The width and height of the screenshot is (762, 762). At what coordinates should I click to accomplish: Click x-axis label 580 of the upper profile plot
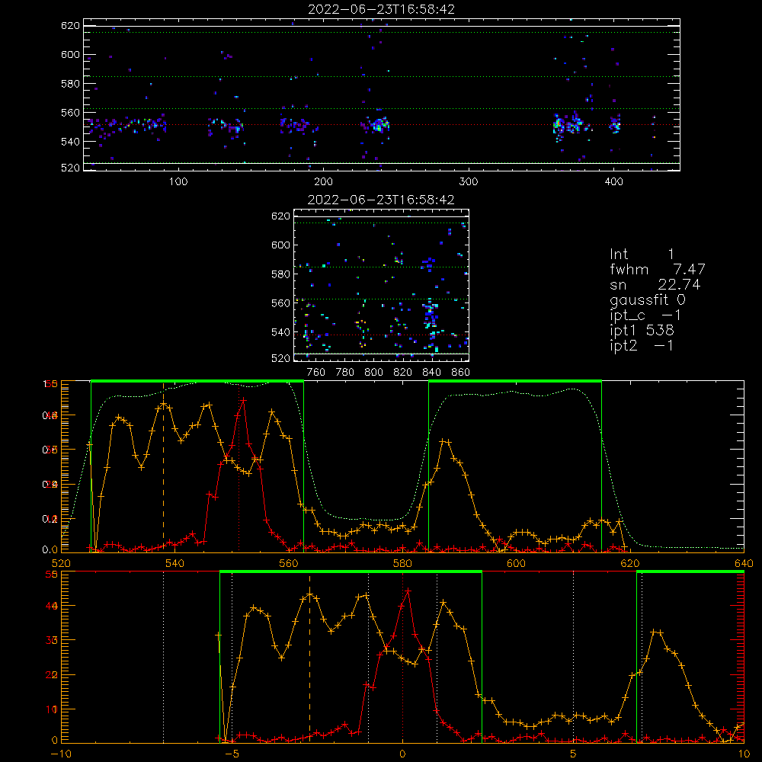(402, 563)
